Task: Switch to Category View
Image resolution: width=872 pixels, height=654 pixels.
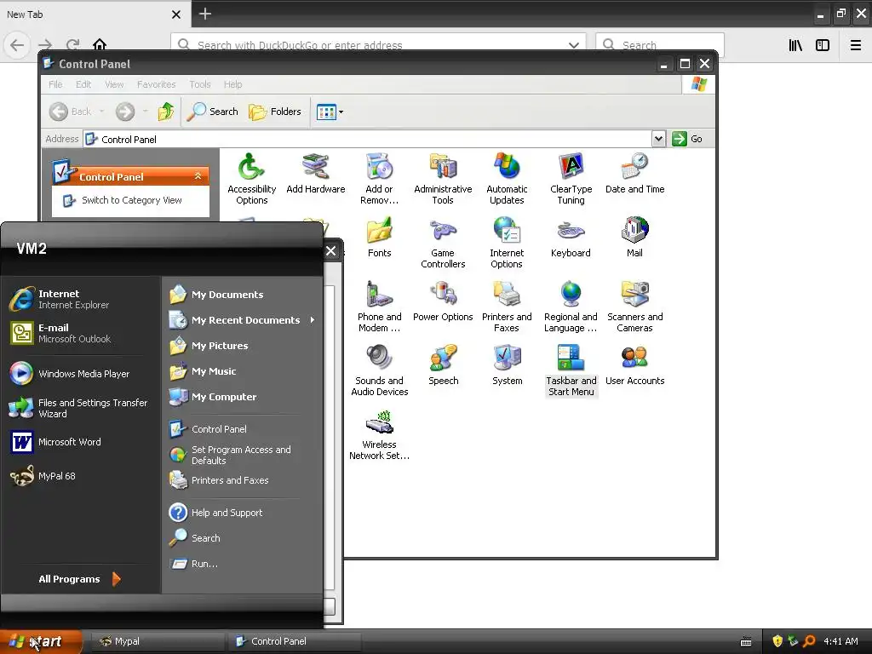Action: tap(123, 200)
